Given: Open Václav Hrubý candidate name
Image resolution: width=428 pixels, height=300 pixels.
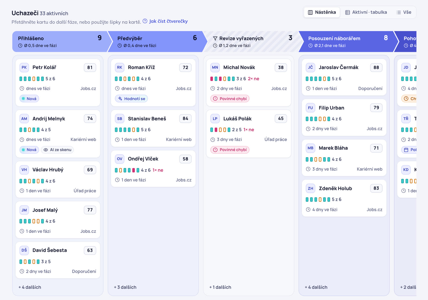Looking at the screenshot, I should tap(48, 170).
